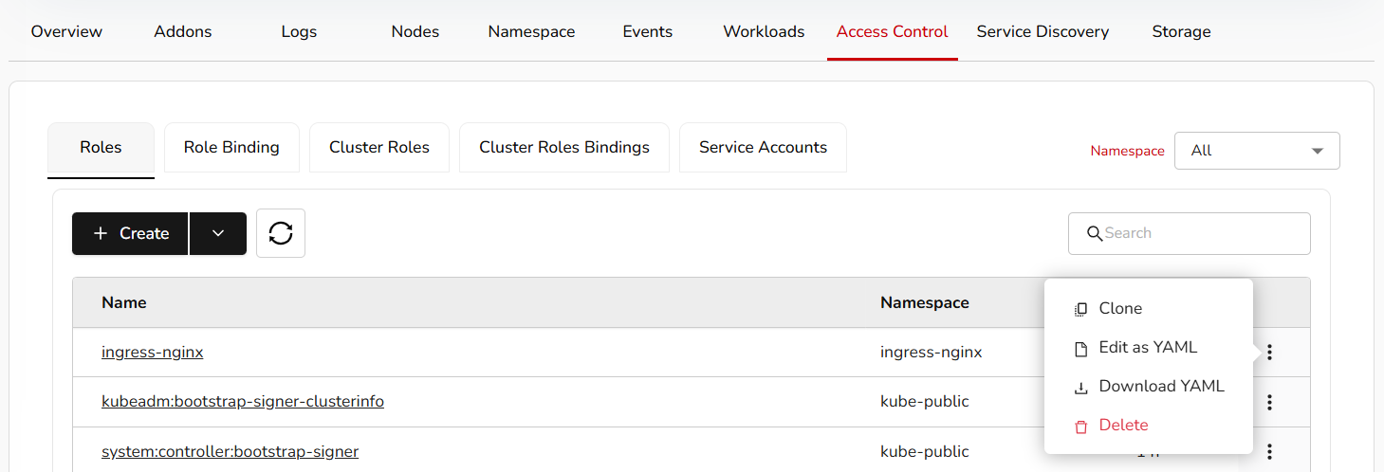Open actions menu for system:controller:bootstrap-signer row
The width and height of the screenshot is (1384, 472).
click(x=1269, y=452)
